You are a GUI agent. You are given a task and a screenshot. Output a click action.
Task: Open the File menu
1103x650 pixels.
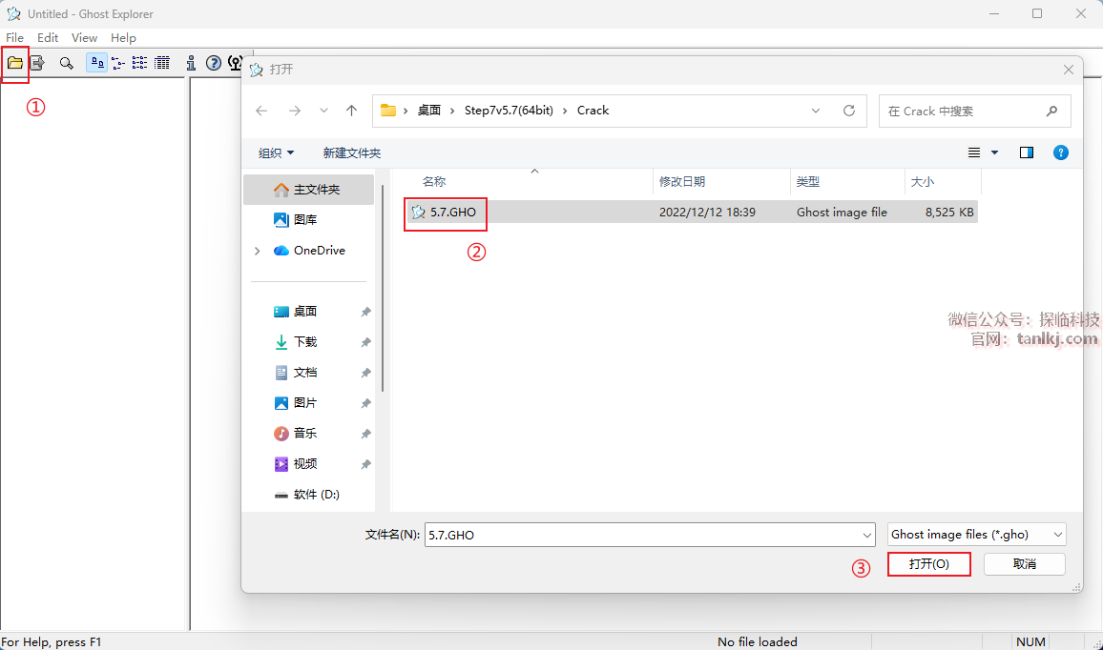(x=14, y=38)
